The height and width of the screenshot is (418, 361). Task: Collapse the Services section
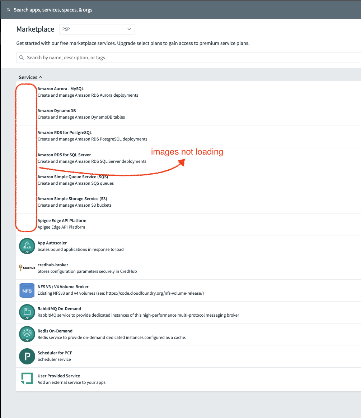pyautogui.click(x=31, y=77)
